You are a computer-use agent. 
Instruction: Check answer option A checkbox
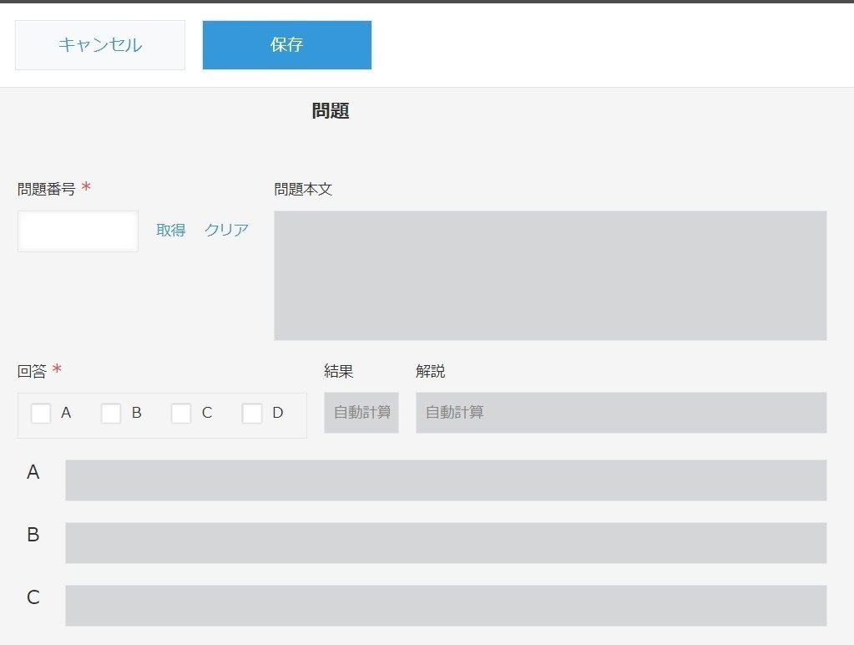[41, 414]
